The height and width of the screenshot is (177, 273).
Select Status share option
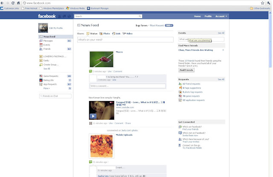pos(92,34)
